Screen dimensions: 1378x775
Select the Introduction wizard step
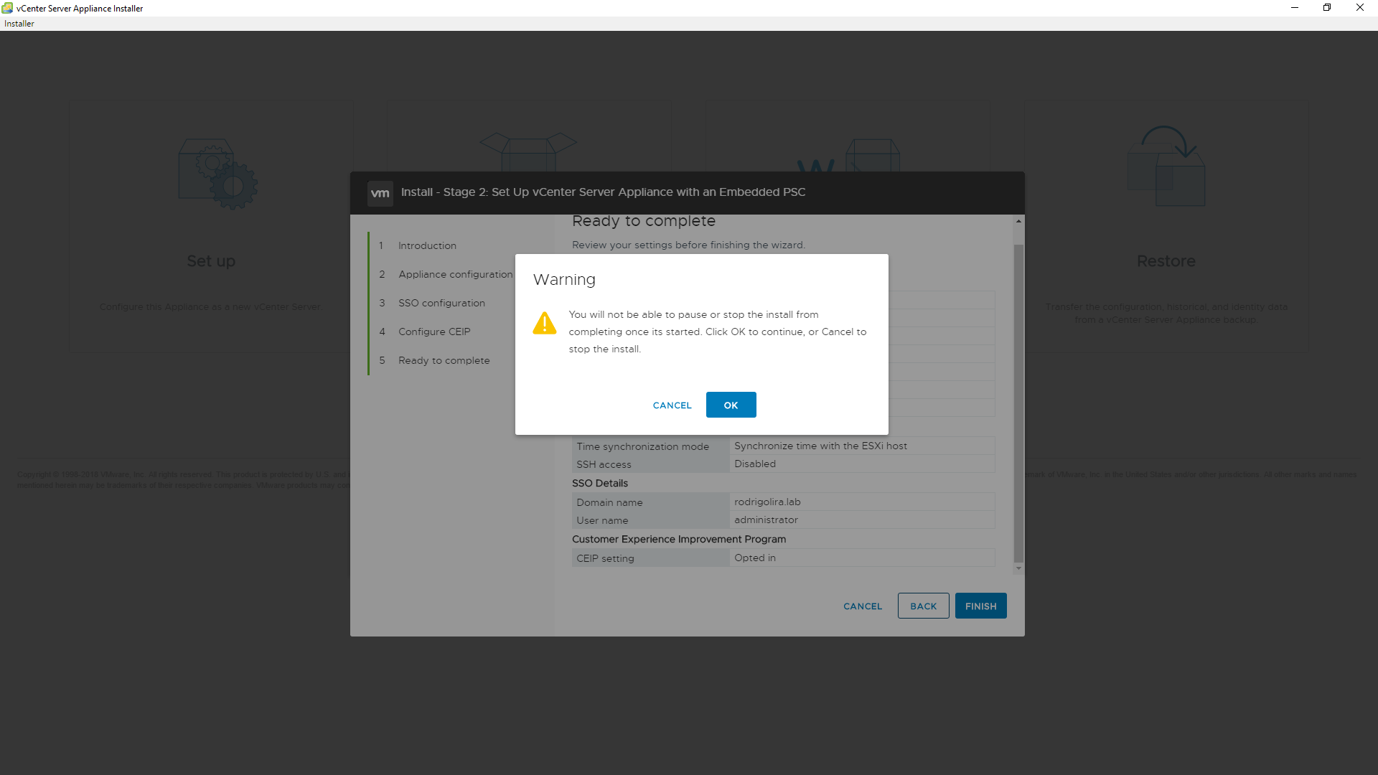tap(427, 245)
